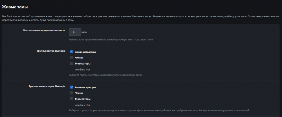Uncheck Администраторы in Livetopic host groups

pyautogui.click(x=72, y=52)
